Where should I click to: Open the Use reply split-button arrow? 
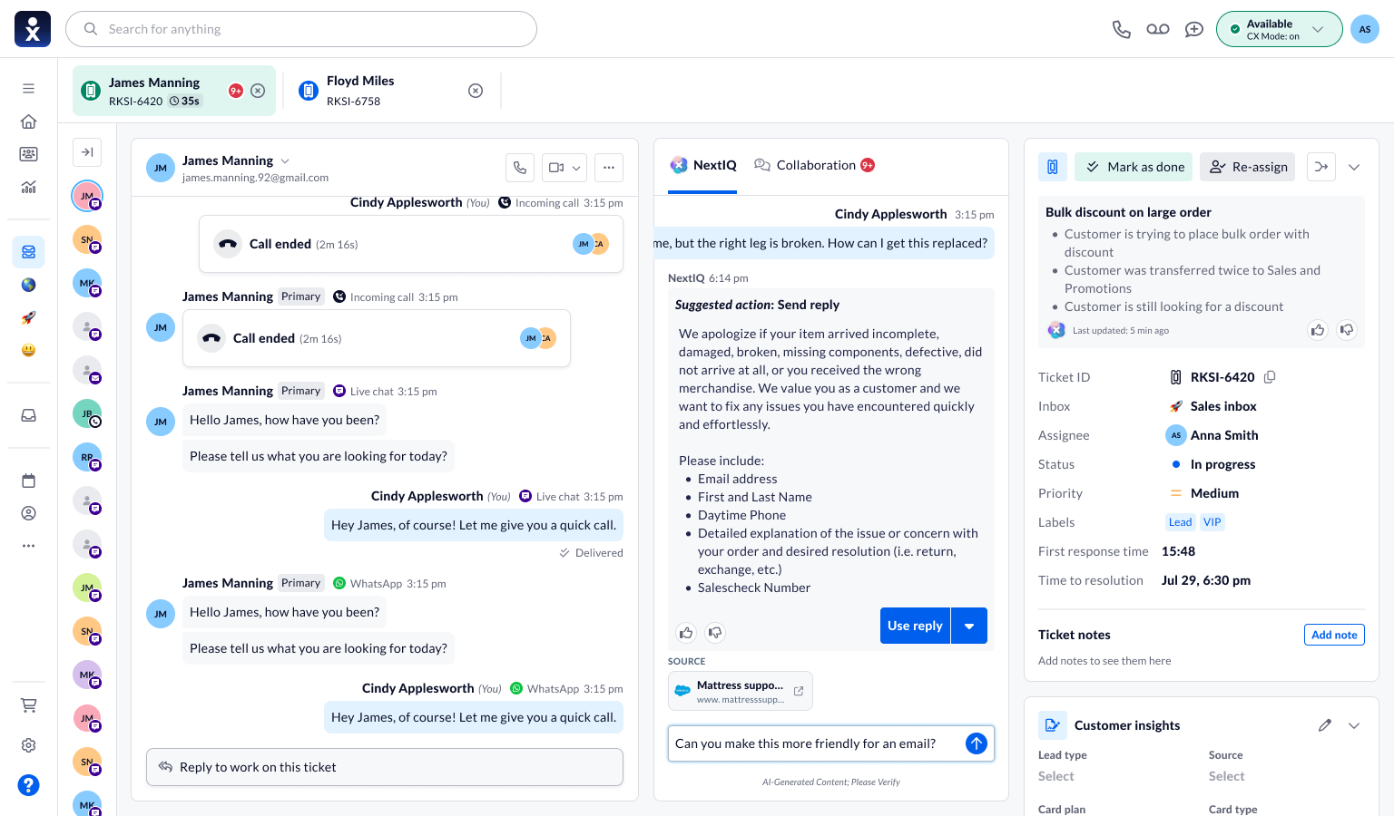point(969,626)
